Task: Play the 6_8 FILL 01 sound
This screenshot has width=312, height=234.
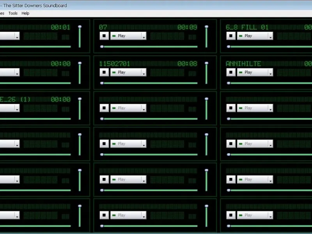Action: 252,36
